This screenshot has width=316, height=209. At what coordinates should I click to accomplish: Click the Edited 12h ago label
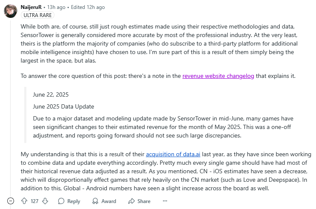88,7
